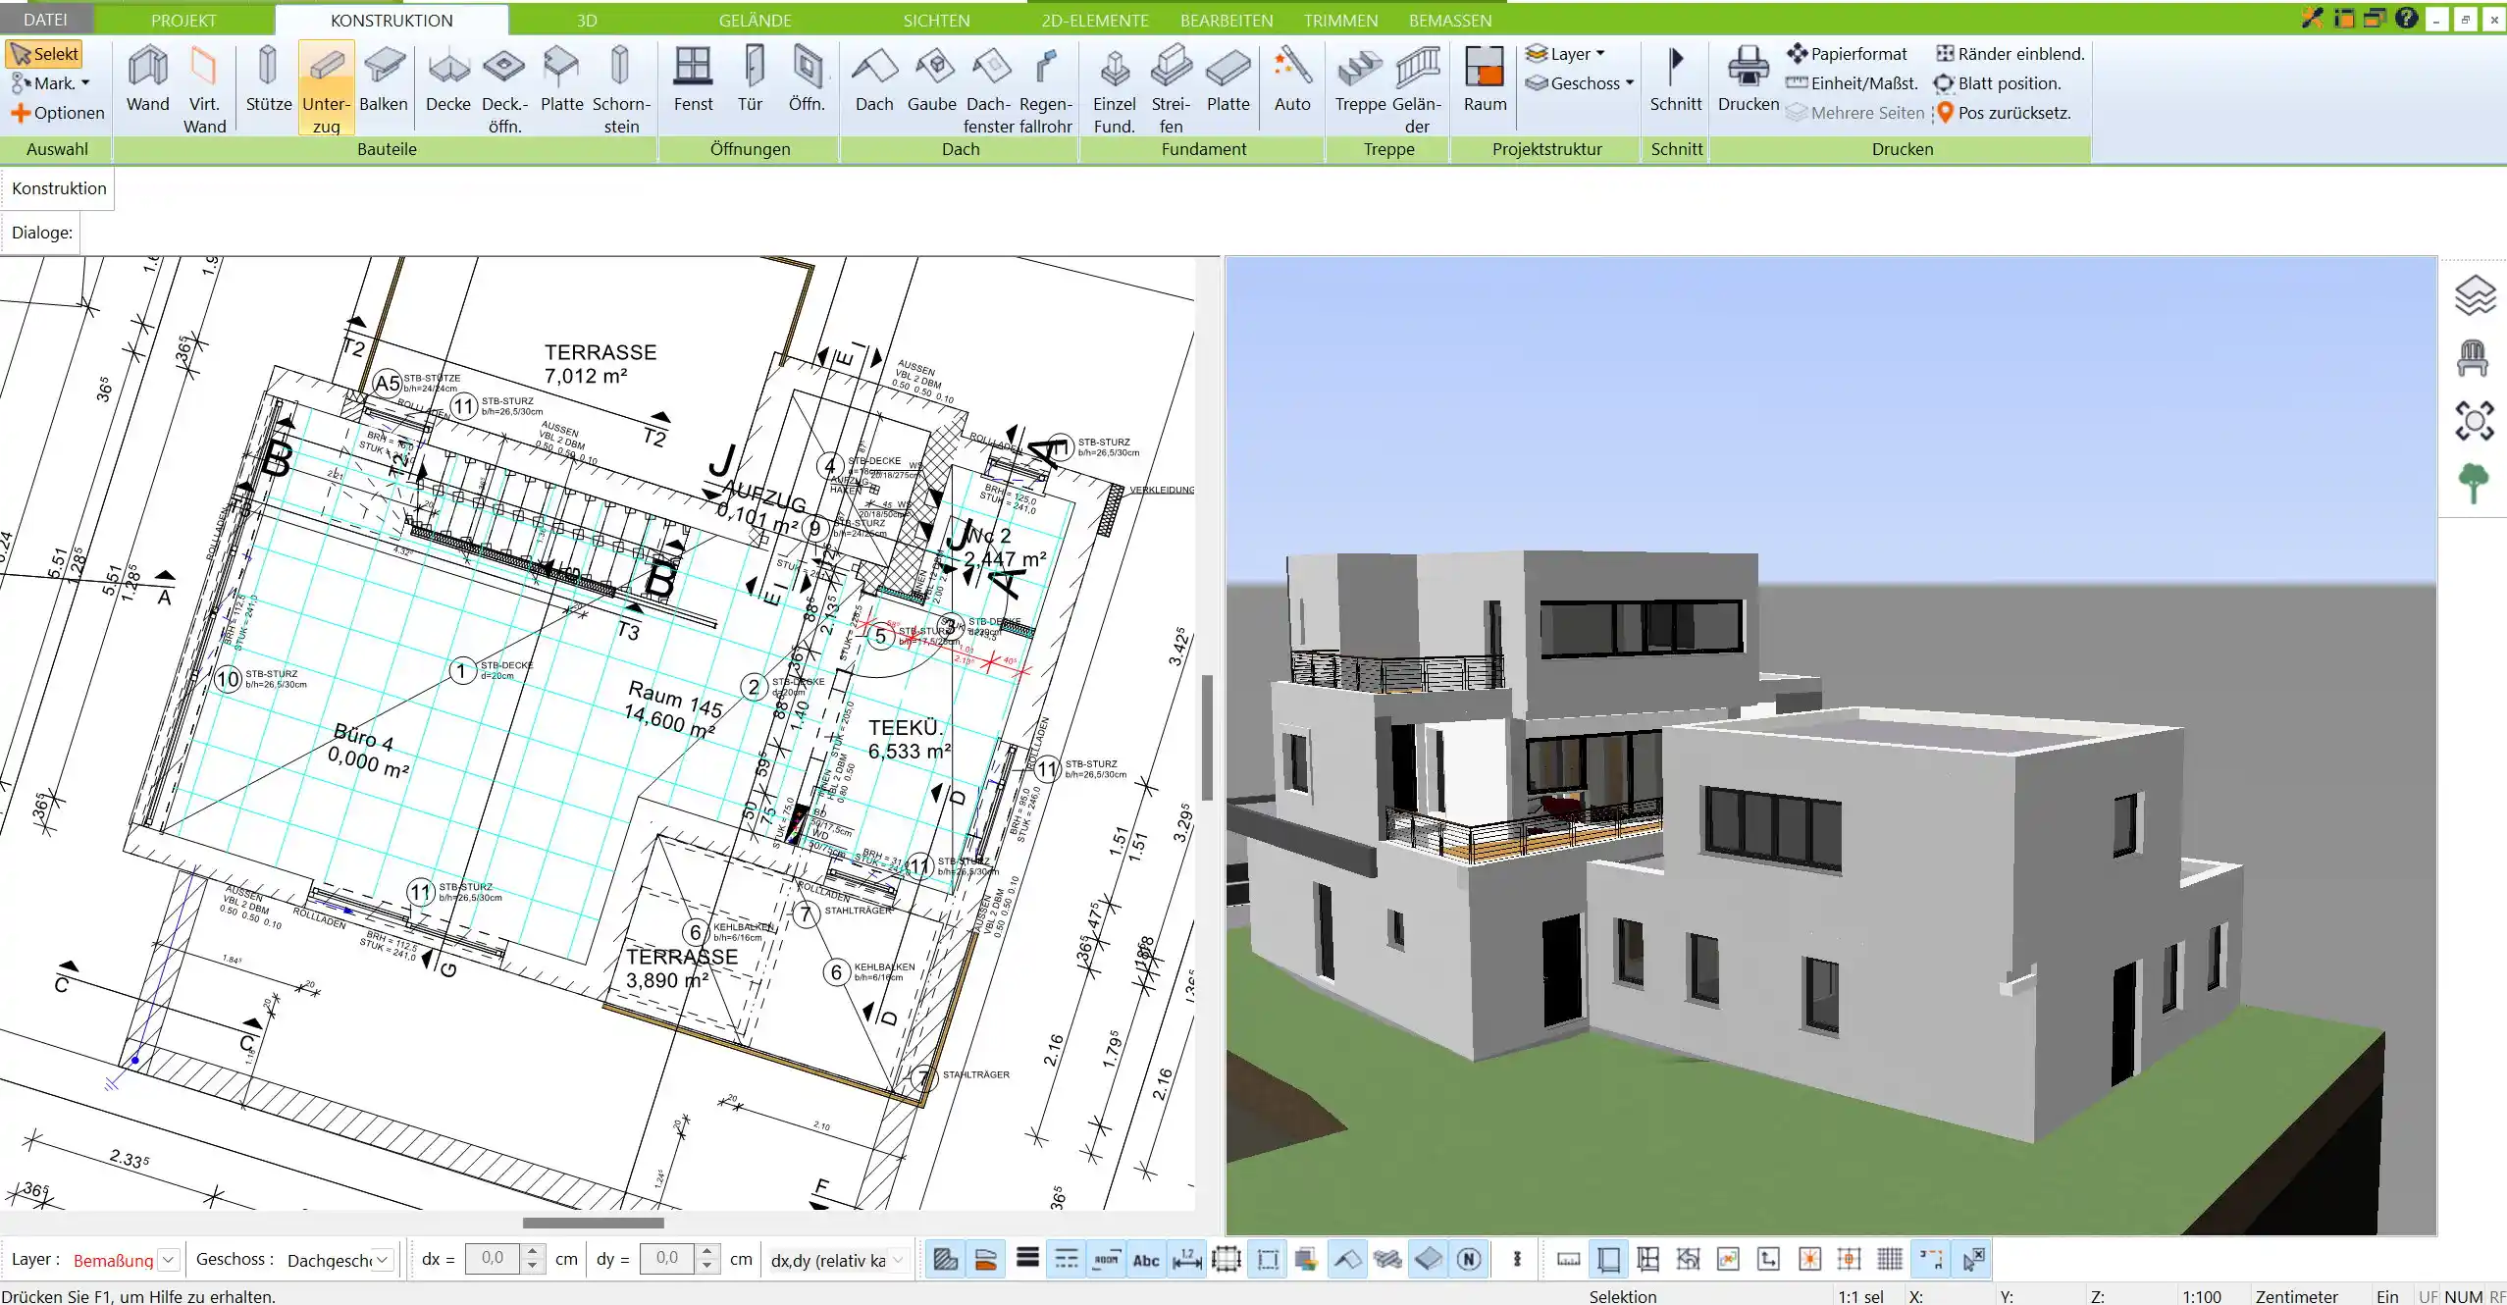Choose the Deck.-öffn. ceiling opening tool
Image resolution: width=2507 pixels, height=1305 pixels.
(504, 89)
